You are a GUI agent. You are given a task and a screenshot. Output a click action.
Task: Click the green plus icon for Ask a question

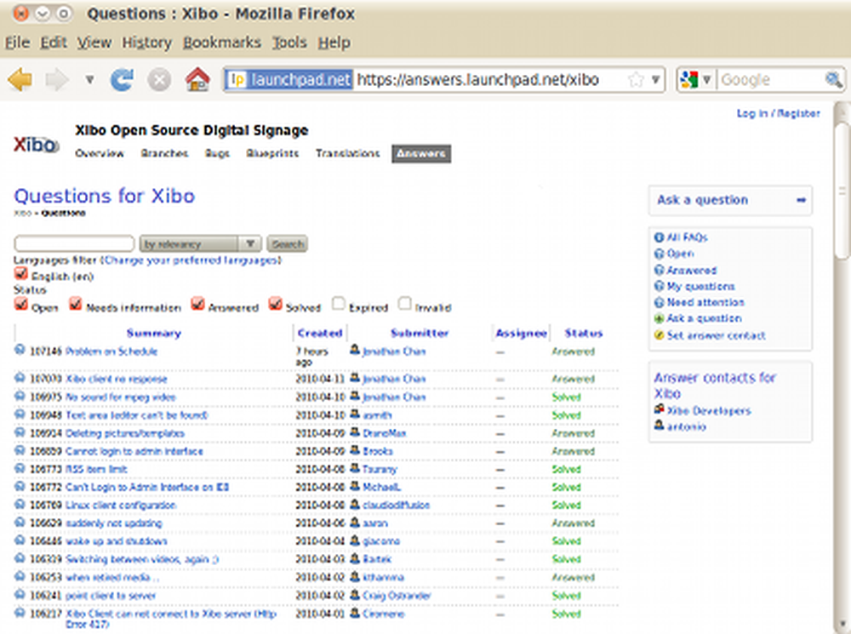659,318
